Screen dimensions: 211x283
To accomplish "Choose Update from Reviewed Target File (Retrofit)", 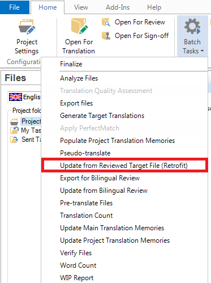I will click(x=124, y=166).
